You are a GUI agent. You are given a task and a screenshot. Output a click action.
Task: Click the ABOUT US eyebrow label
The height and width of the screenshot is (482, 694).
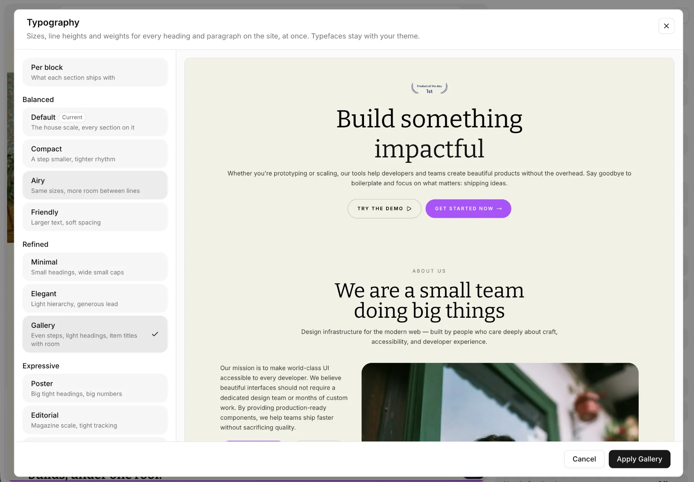(429, 271)
